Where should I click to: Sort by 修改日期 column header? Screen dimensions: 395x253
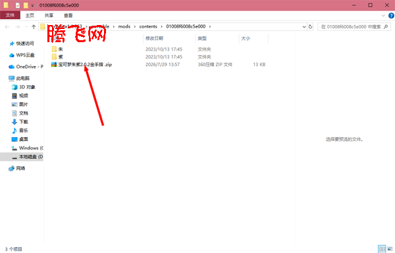154,38
